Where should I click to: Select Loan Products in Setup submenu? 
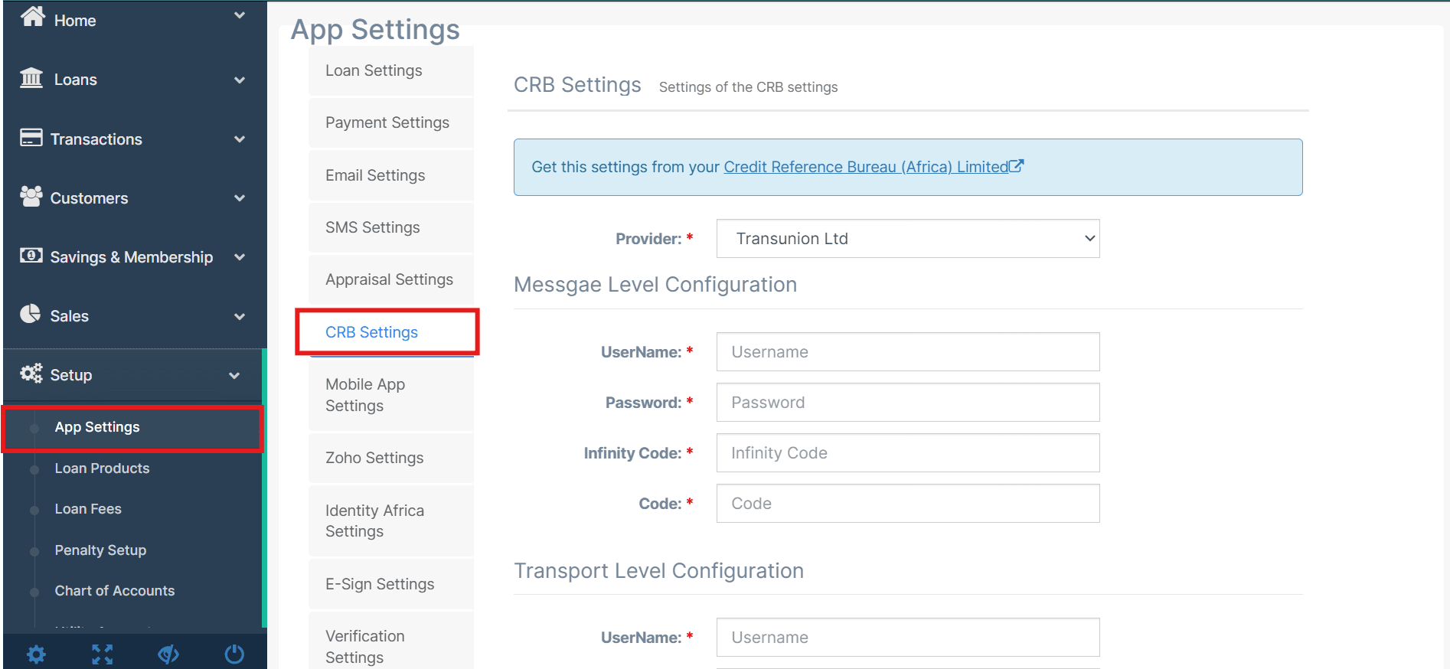click(102, 468)
